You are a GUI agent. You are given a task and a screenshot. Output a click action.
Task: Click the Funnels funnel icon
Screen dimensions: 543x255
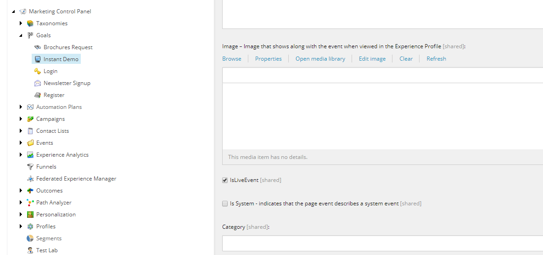[x=30, y=167]
